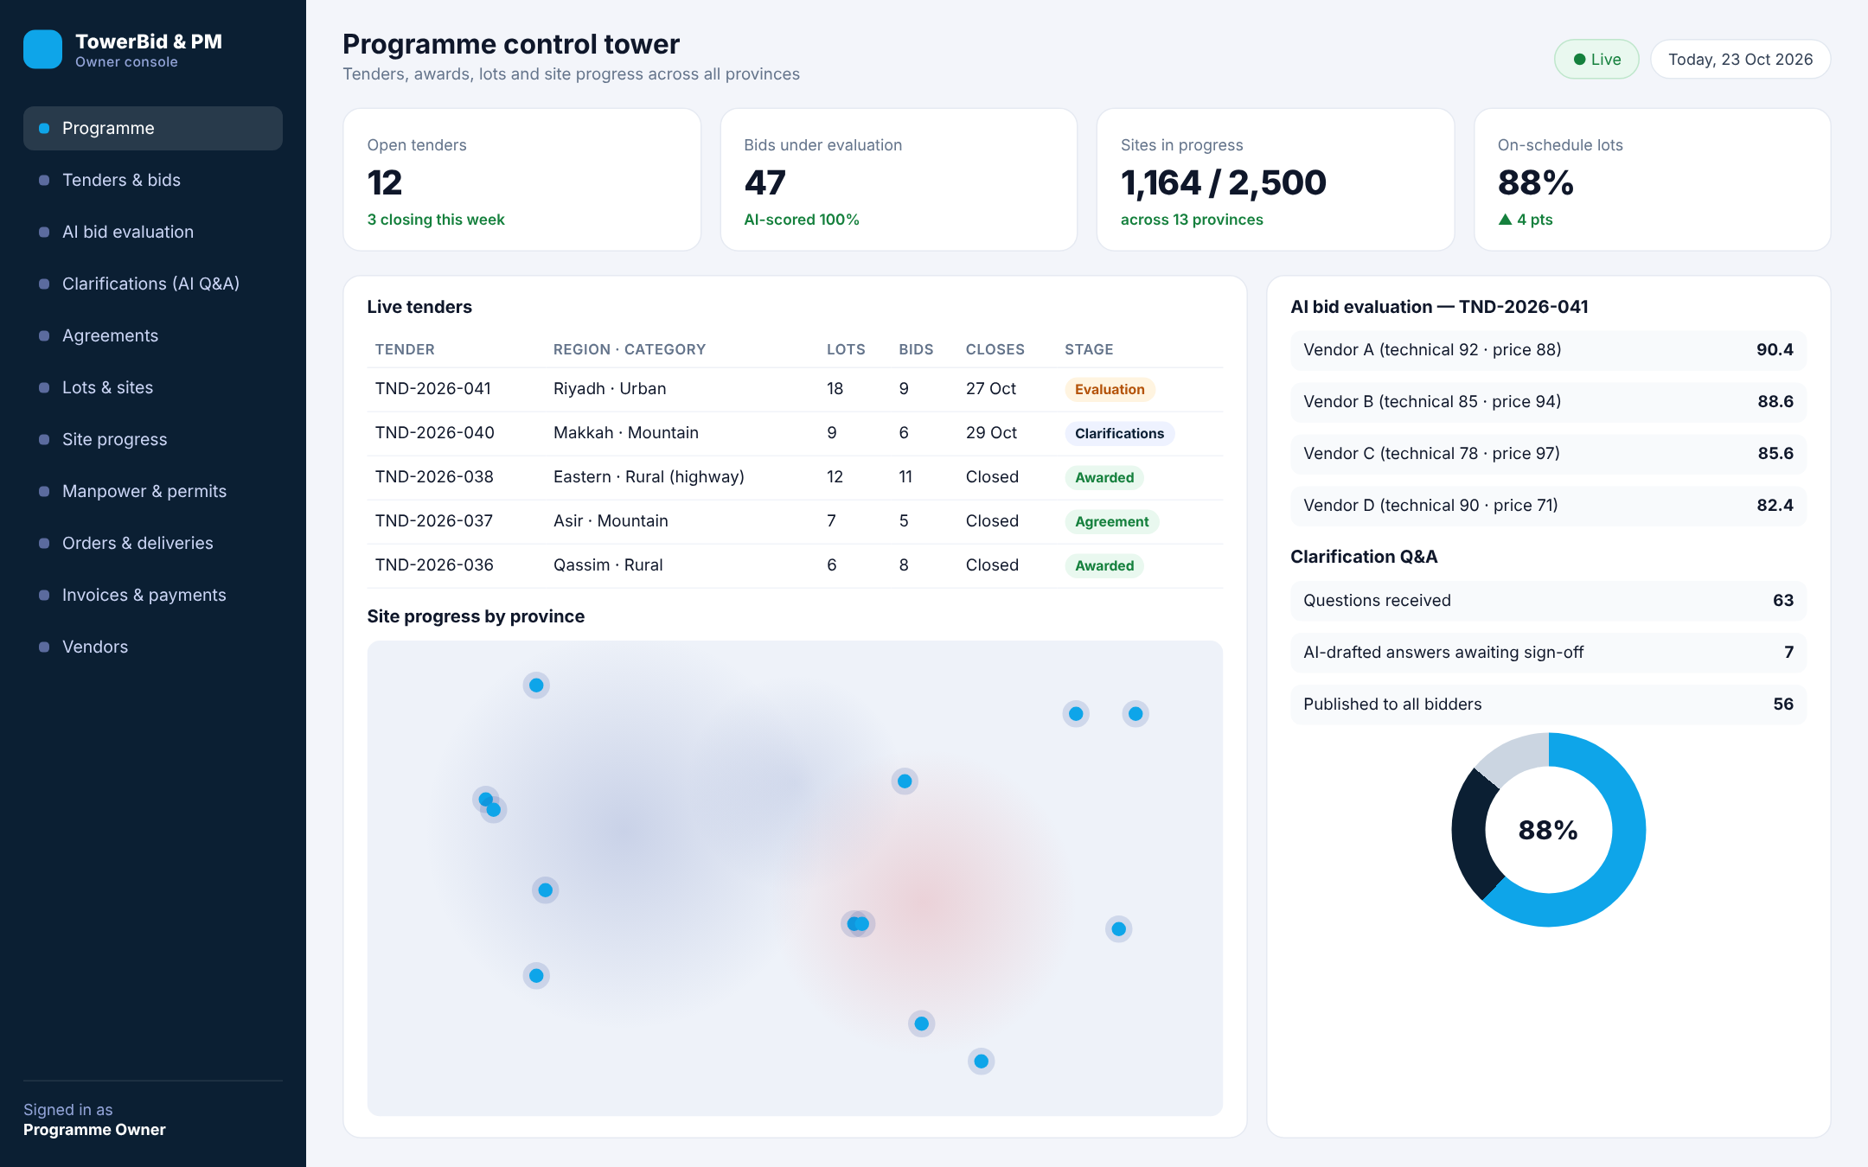Go to Tenders & bids section
The width and height of the screenshot is (1868, 1167).
pos(153,180)
